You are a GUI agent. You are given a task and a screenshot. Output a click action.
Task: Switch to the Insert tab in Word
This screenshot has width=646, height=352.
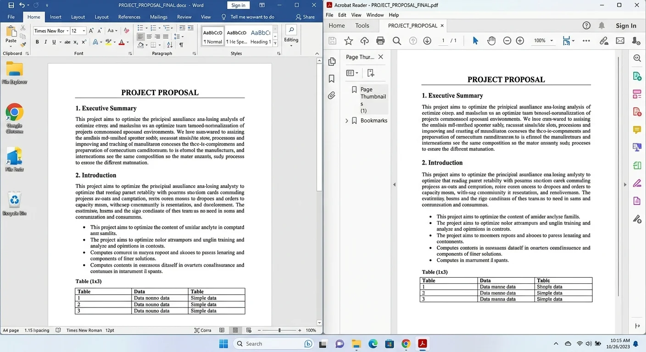(x=56, y=17)
